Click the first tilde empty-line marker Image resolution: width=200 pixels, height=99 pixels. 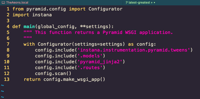tap(2, 85)
